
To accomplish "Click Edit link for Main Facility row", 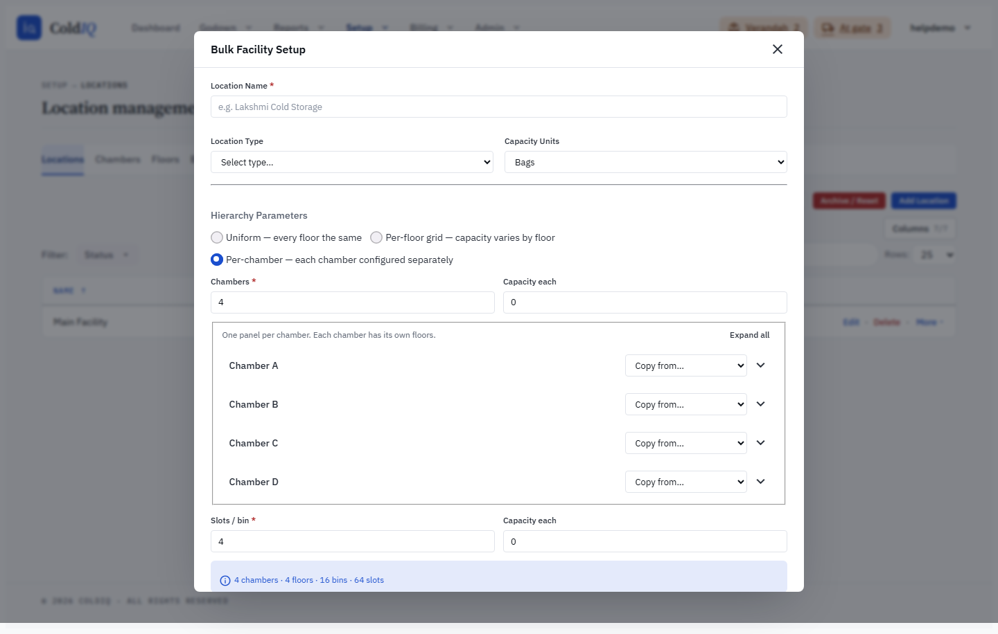I will 851,322.
